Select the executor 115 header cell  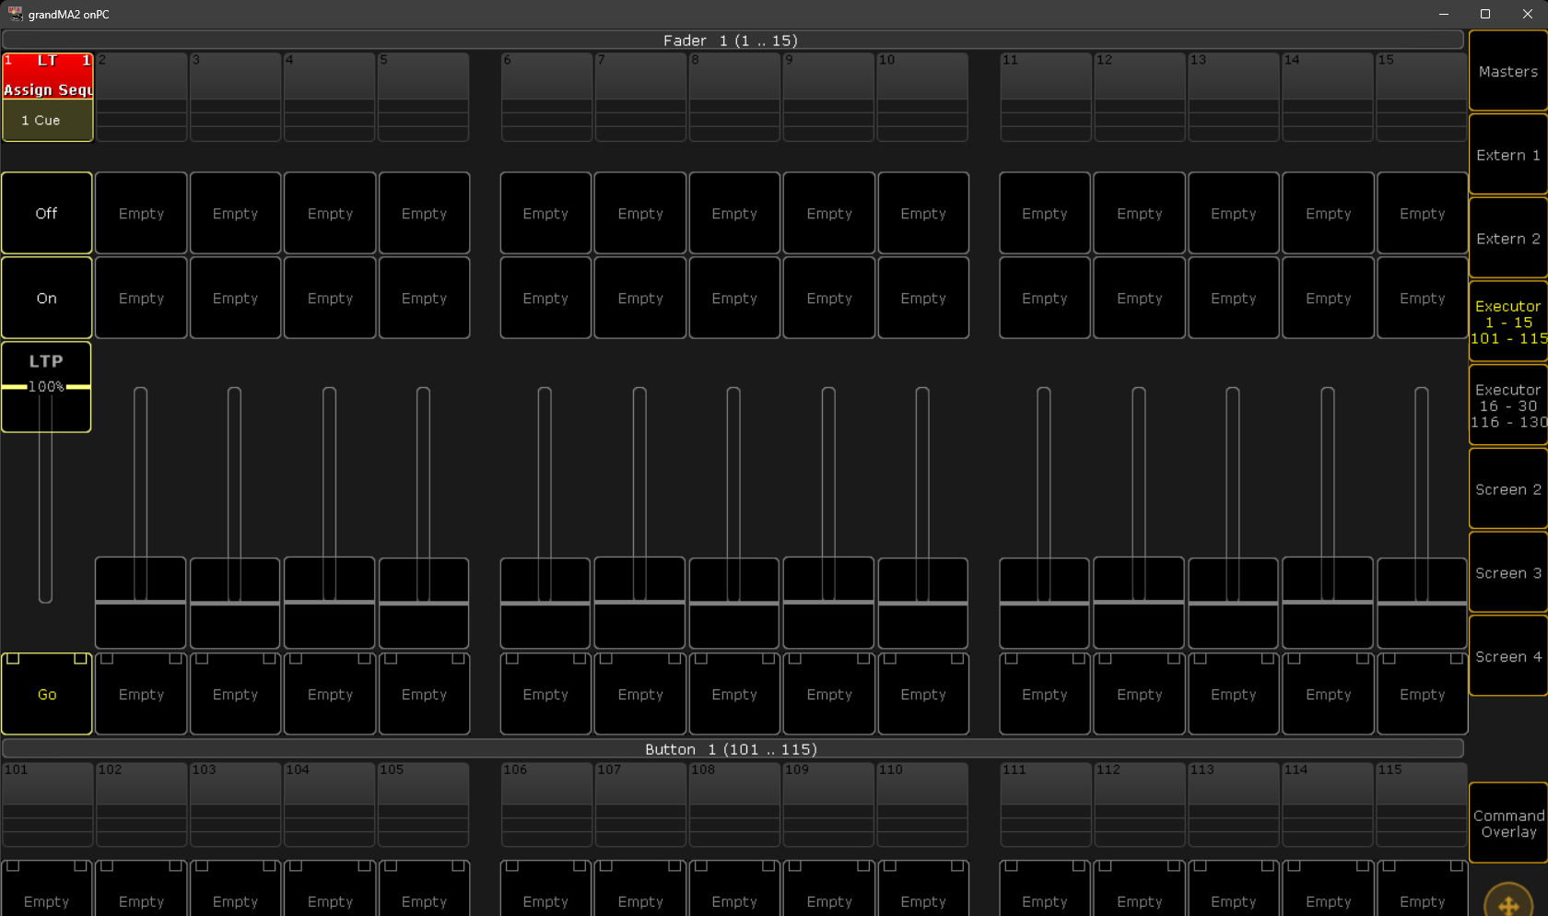[1422, 804]
